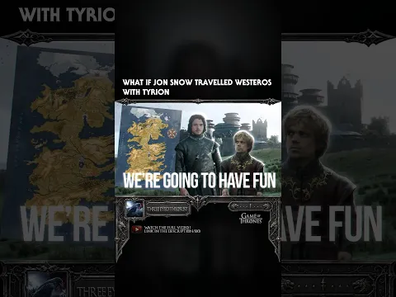Click the "We're going to have fun" subtitle caption
This screenshot has height=297, width=396.
[200, 181]
